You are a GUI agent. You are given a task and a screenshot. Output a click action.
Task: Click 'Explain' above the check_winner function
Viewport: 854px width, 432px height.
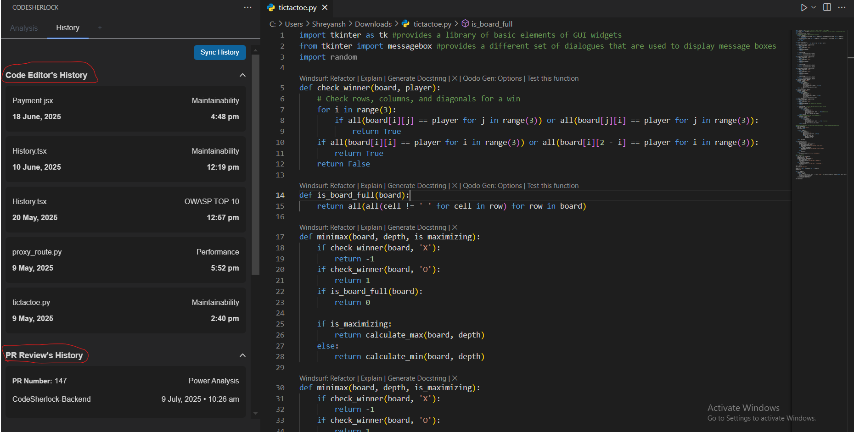(x=371, y=78)
